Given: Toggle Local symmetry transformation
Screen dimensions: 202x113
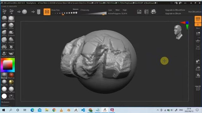Looking at the screenshot, I should 198,34.
